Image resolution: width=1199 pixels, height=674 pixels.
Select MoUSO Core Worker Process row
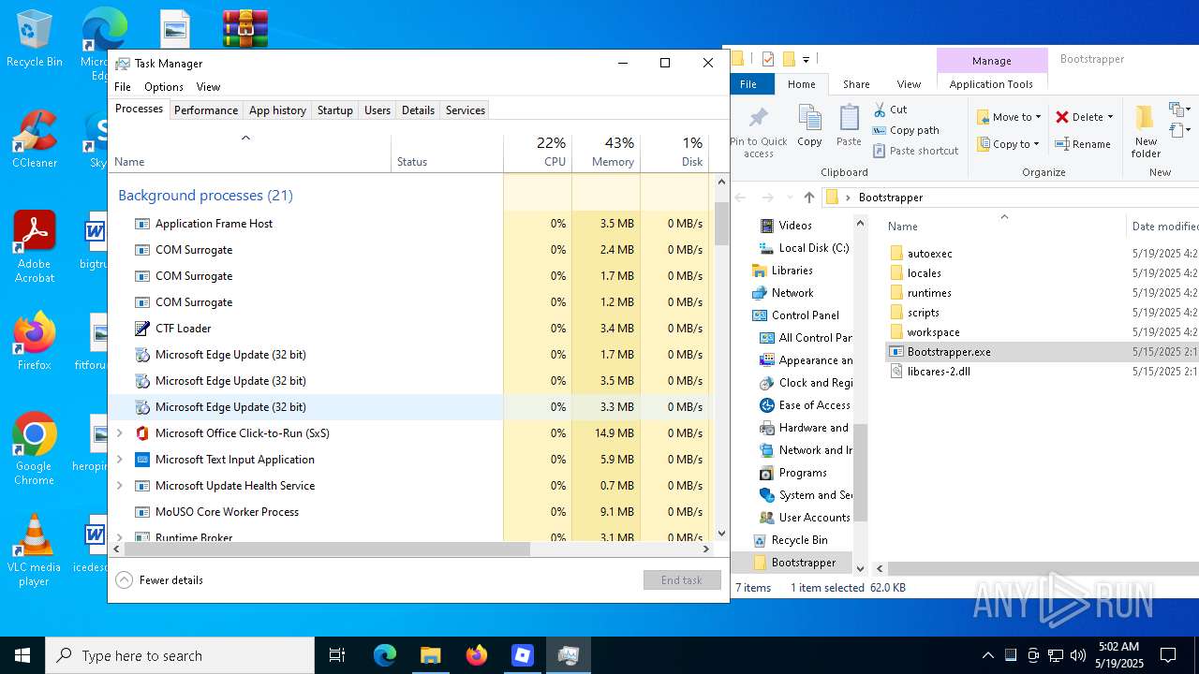click(409, 512)
